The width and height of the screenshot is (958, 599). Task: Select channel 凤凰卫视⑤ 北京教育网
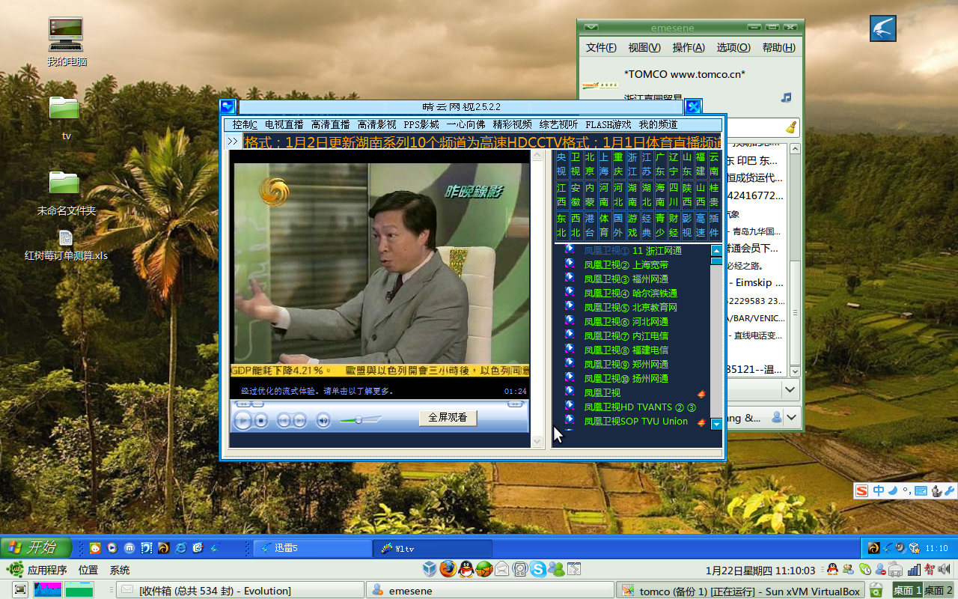tap(631, 308)
